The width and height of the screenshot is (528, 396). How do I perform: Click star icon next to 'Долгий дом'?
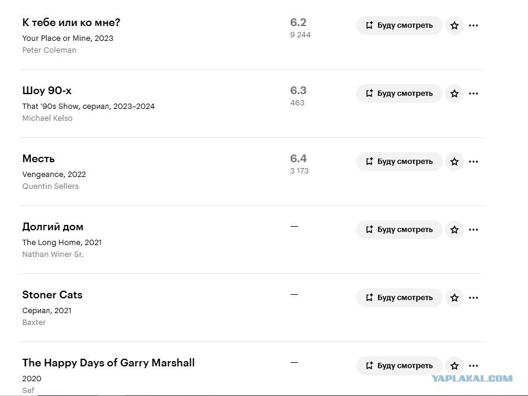(455, 230)
